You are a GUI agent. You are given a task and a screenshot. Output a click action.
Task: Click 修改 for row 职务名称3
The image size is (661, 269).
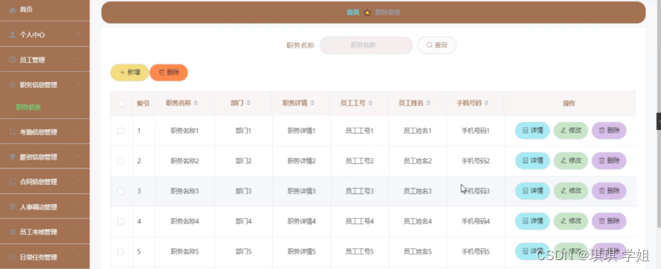click(571, 191)
